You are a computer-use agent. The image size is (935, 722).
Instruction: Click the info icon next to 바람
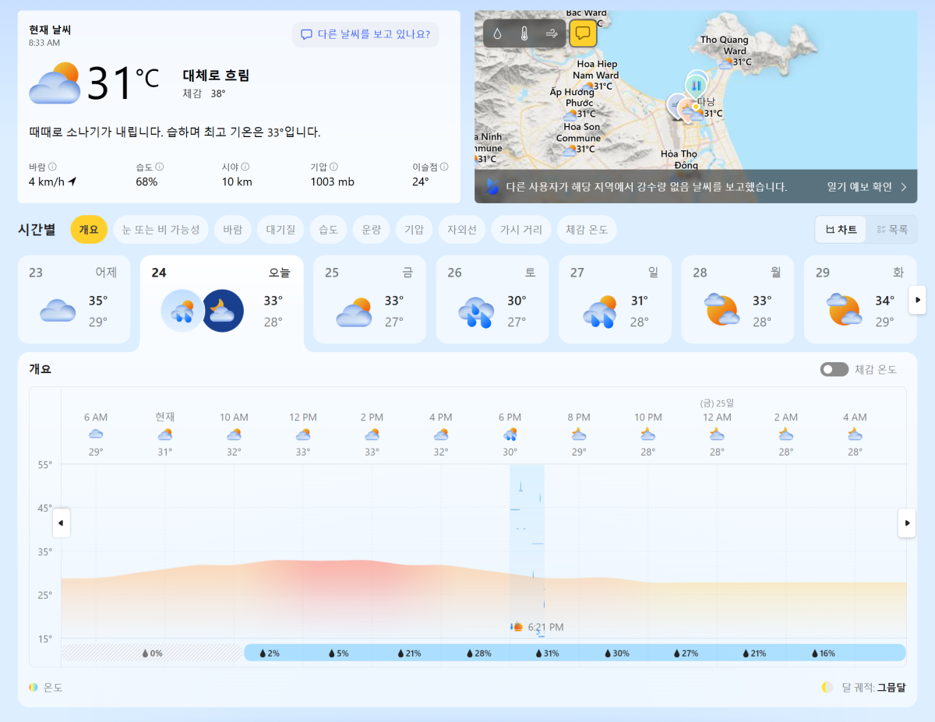click(52, 167)
